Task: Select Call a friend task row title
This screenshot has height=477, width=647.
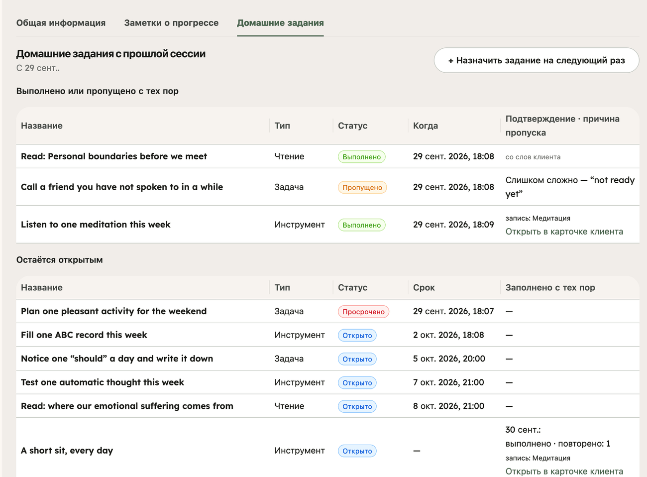Action: pyautogui.click(x=122, y=187)
